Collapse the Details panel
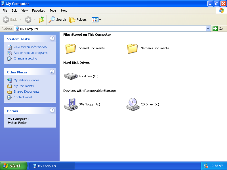 pyautogui.click(x=52, y=110)
